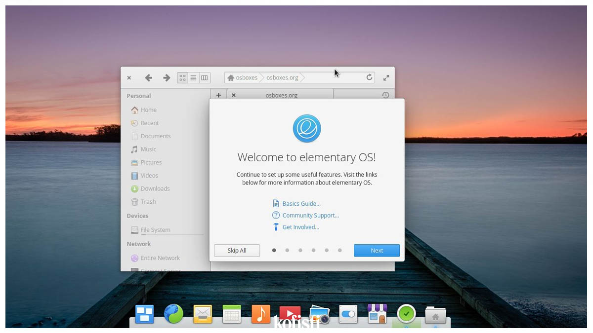This screenshot has height=333, width=593.
Task: Switch Files to list view
Action: pyautogui.click(x=193, y=77)
